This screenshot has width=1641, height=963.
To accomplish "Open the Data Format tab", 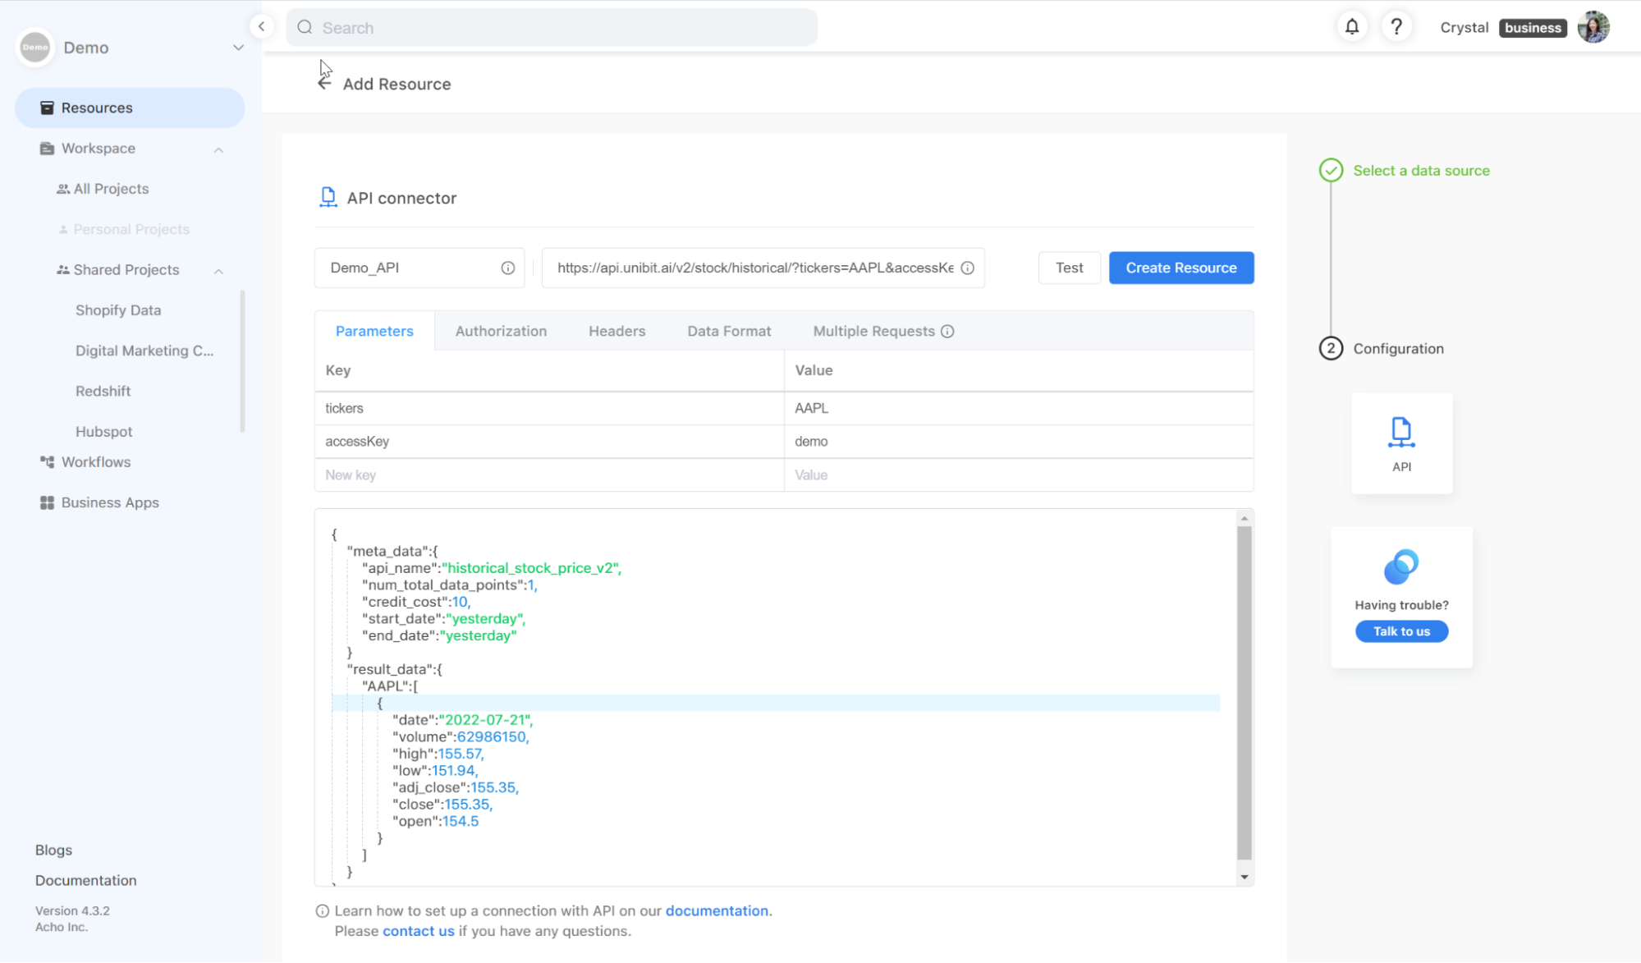I will (729, 331).
